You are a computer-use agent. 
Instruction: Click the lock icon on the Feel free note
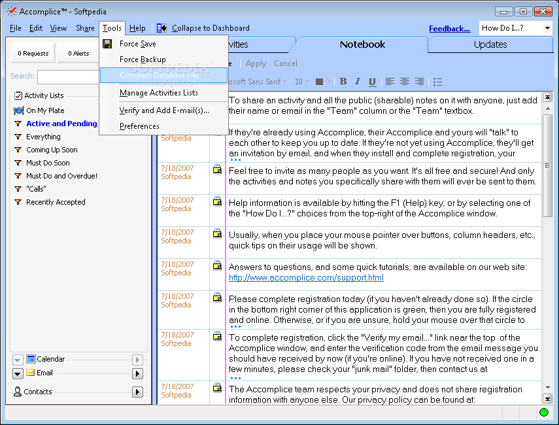217,169
